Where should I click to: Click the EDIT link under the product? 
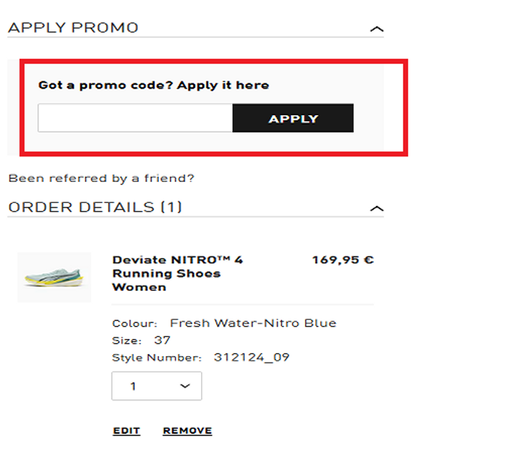click(x=126, y=431)
